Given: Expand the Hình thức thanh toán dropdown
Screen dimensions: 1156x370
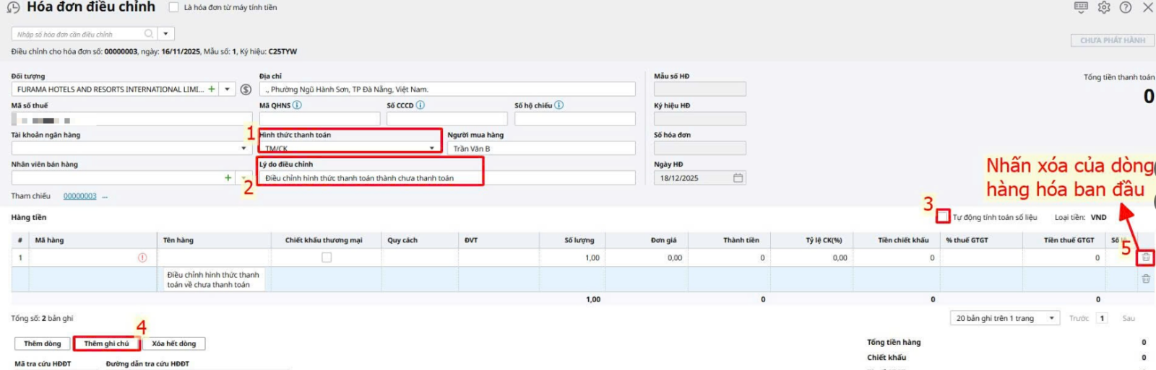Looking at the screenshot, I should coord(432,148).
